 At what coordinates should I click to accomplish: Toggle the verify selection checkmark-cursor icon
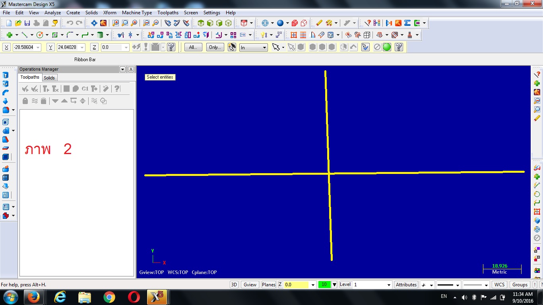pos(366,47)
